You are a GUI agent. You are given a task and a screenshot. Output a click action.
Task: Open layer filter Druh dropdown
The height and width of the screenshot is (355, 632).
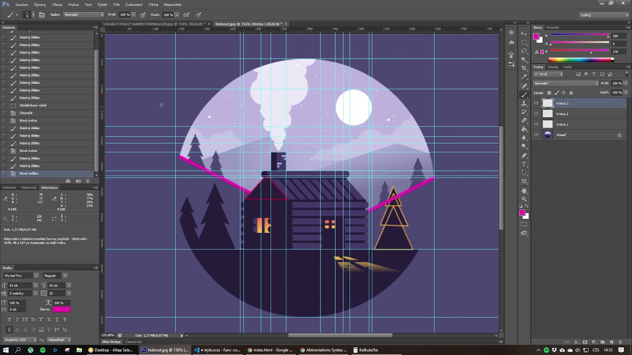coord(548,74)
